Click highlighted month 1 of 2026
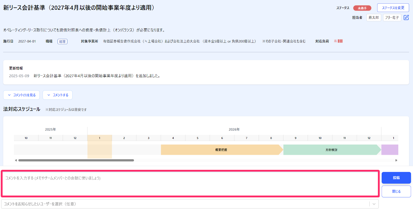413x211 pixels. 100,138
